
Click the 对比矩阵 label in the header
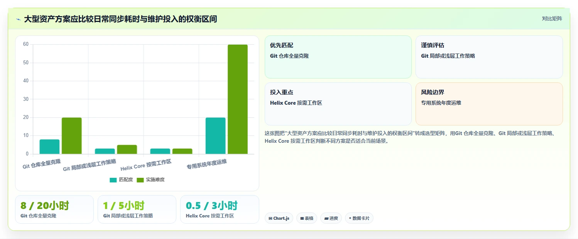552,18
